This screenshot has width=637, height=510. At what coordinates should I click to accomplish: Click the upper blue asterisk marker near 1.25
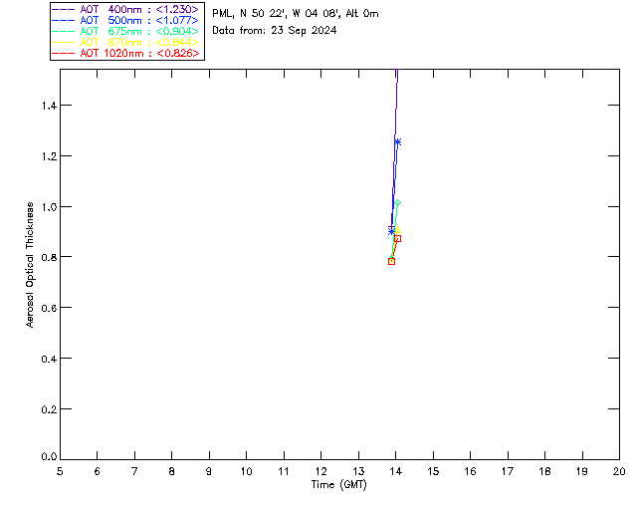[398, 142]
